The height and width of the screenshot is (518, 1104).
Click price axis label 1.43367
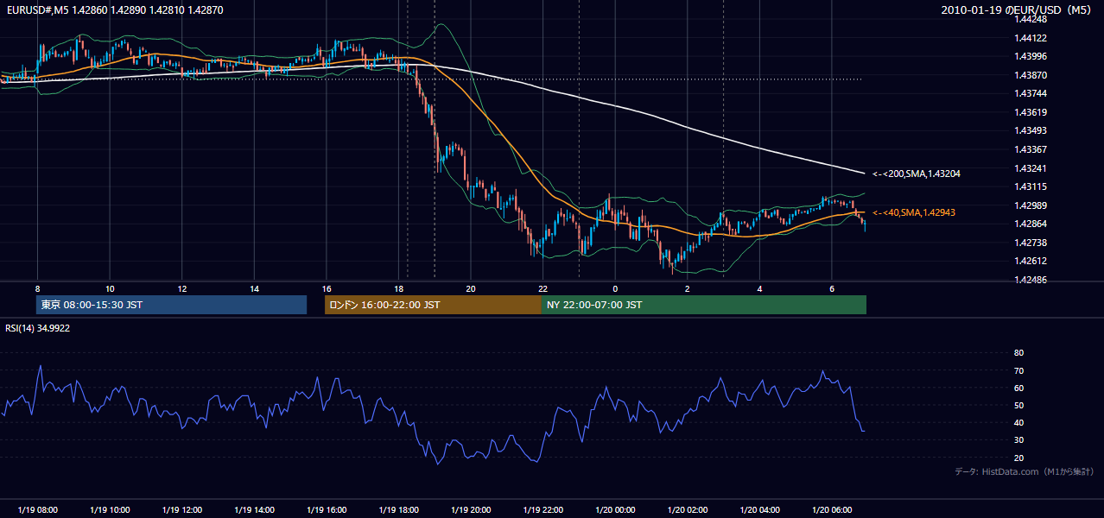(x=1031, y=149)
